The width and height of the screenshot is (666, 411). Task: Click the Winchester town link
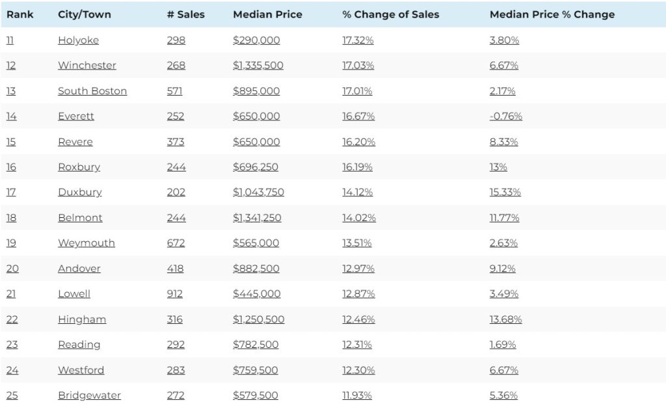[87, 66]
